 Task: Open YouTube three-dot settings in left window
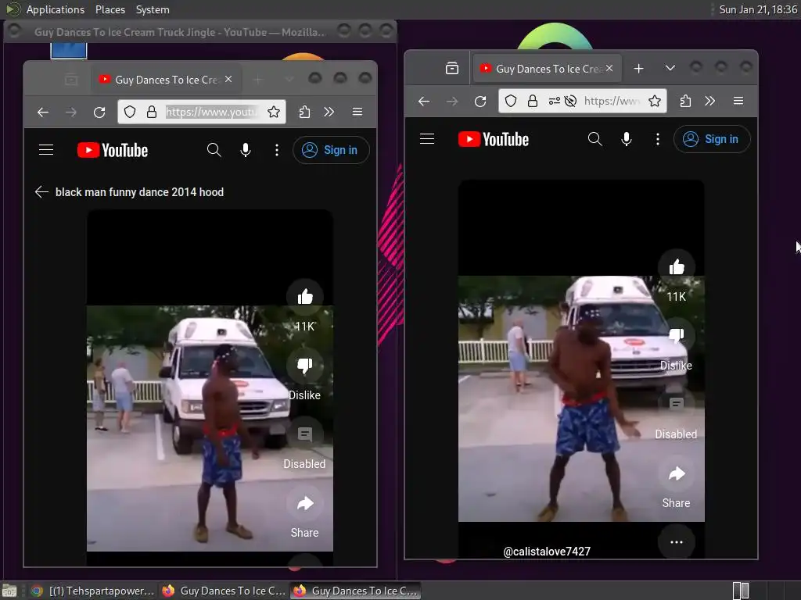pos(277,149)
